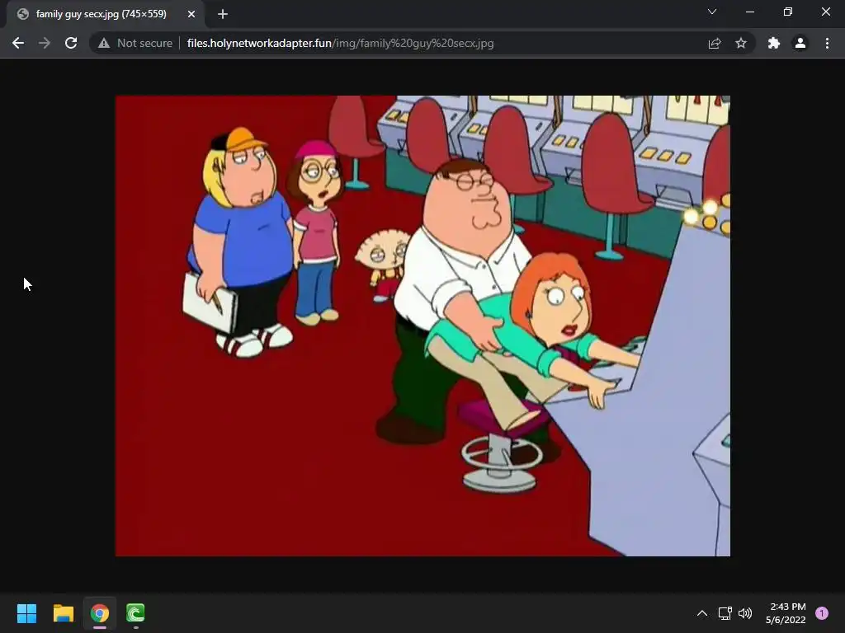Restore down the Chrome window
The width and height of the screenshot is (845, 633).
click(788, 12)
